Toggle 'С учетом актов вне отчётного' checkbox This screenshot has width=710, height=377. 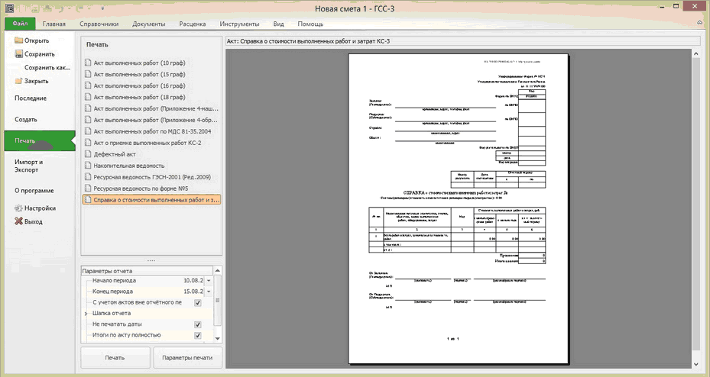(198, 303)
